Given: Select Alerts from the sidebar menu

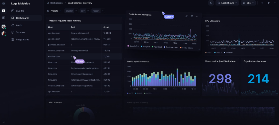Looking at the screenshot, I should point(19,25).
